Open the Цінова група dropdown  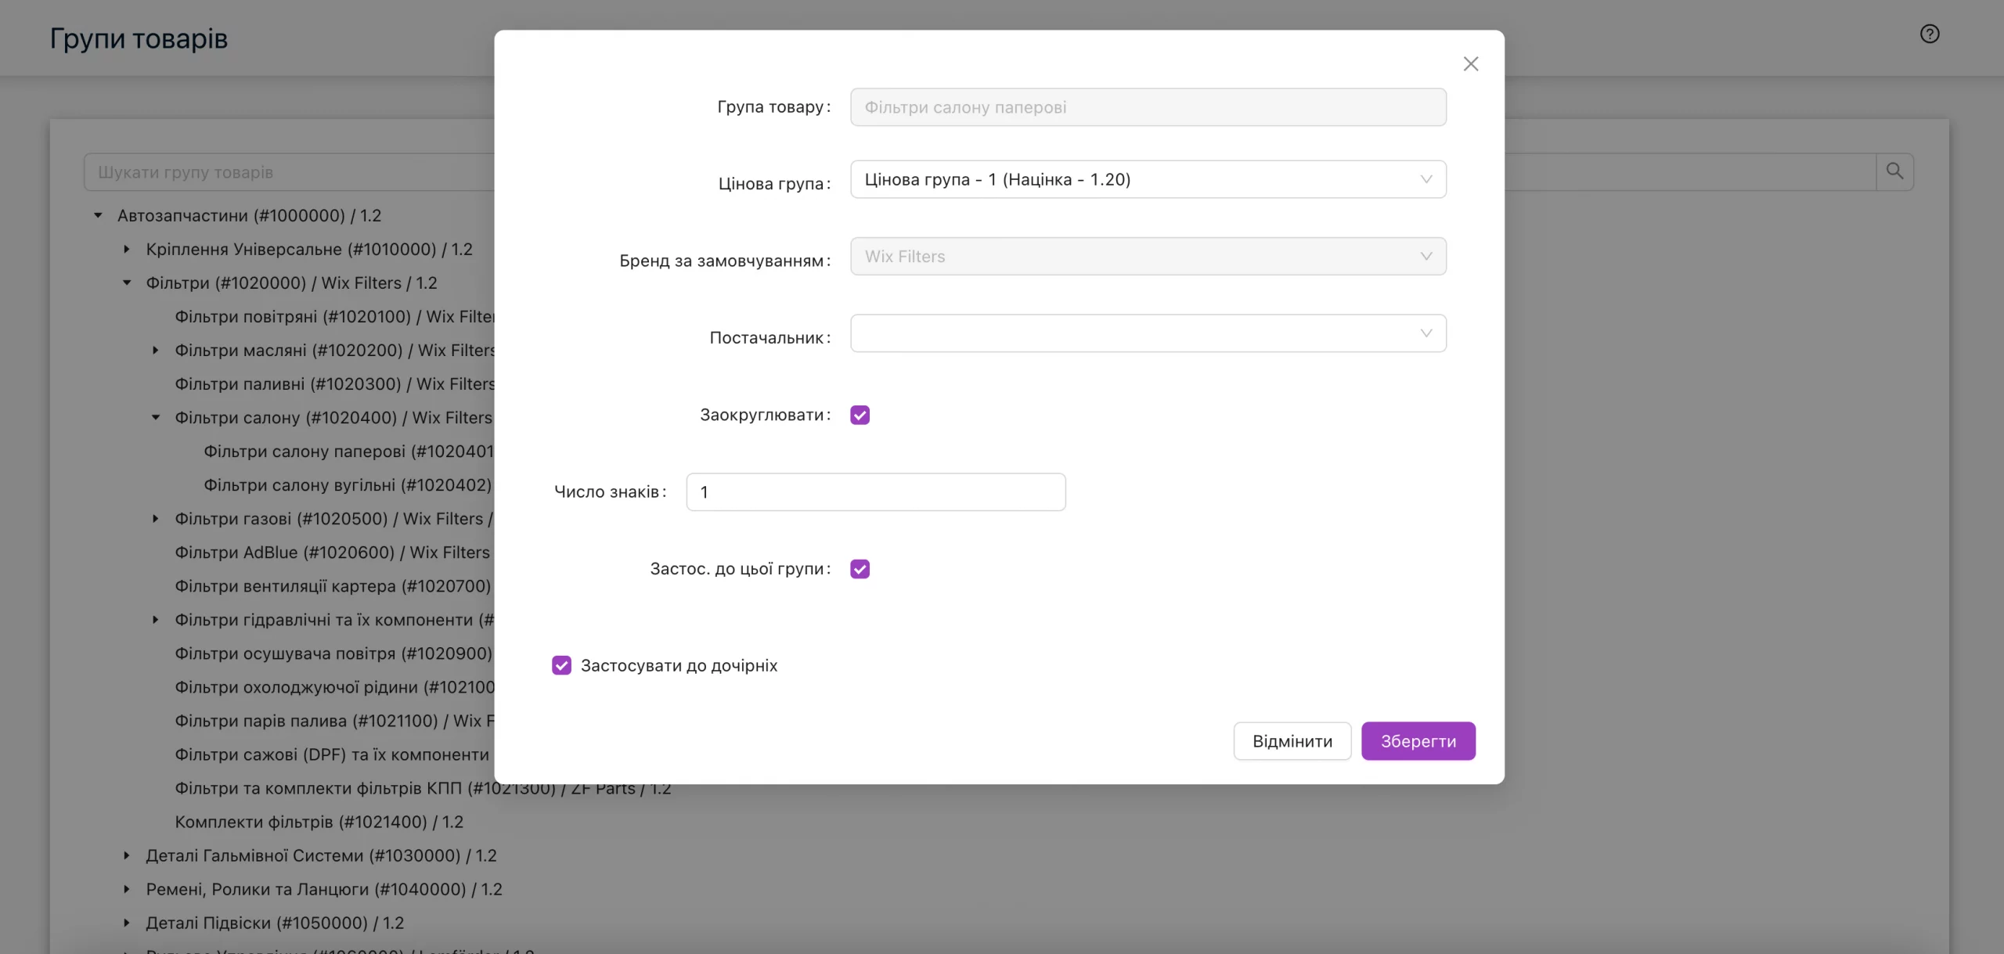click(x=1148, y=179)
